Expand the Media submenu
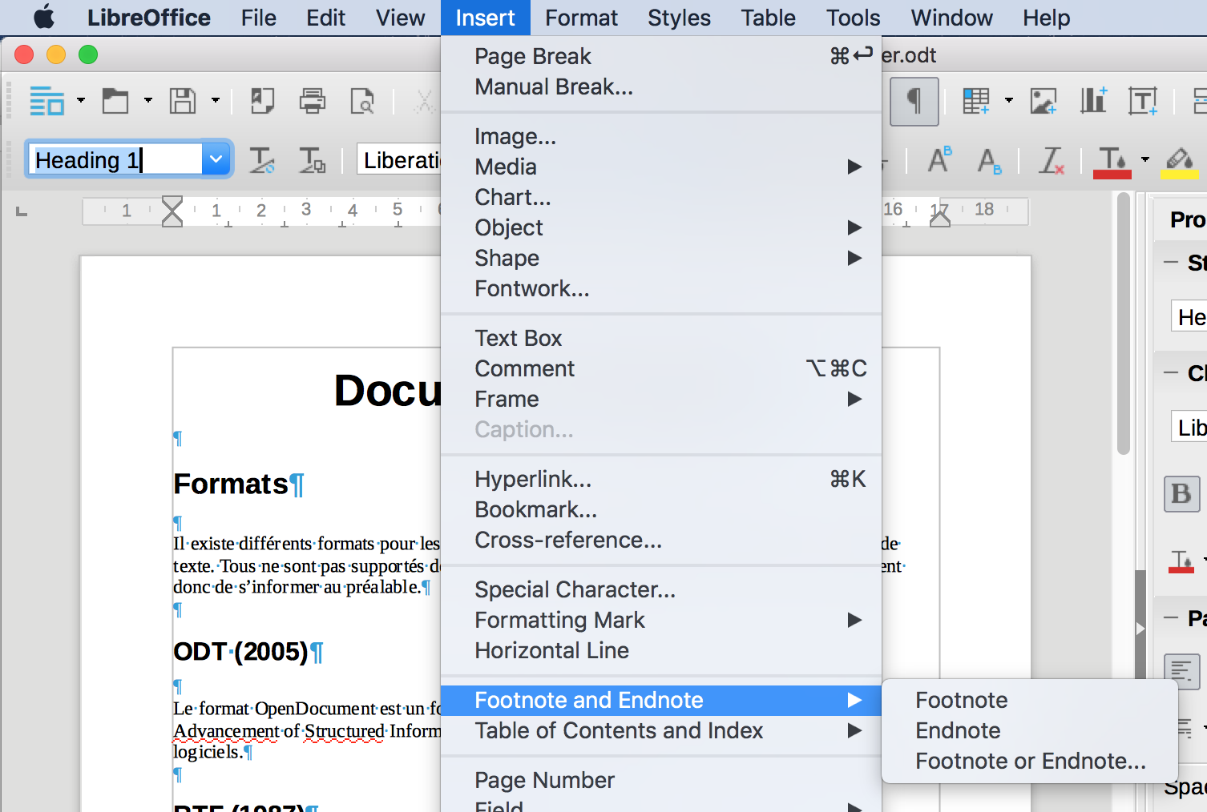Screen dimensions: 1207x812 [661, 167]
